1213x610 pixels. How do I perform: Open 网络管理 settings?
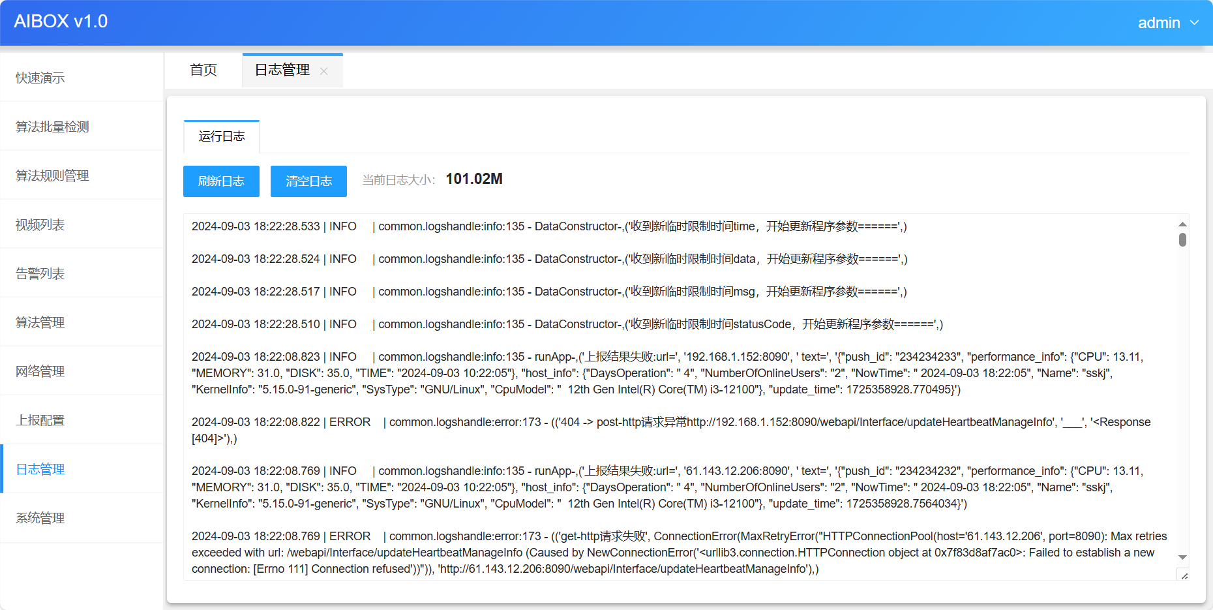[x=40, y=372]
